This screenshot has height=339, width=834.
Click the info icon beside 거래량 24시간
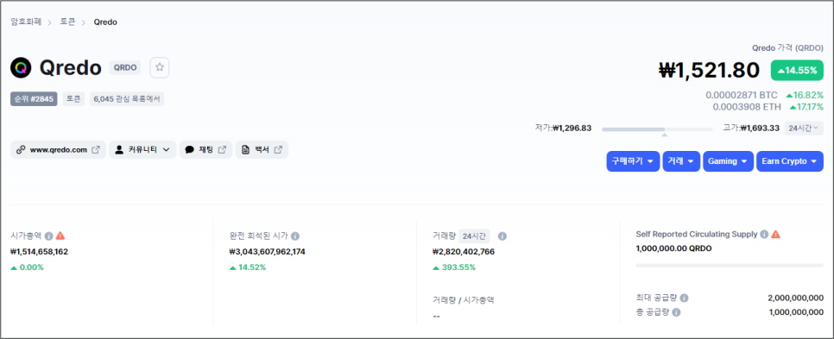(502, 235)
